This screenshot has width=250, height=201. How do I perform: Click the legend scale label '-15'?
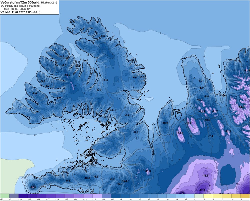[66, 200]
